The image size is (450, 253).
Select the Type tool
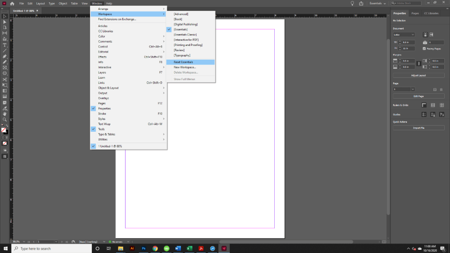[5, 45]
